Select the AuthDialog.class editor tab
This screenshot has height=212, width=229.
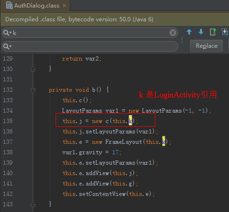coord(35,6)
